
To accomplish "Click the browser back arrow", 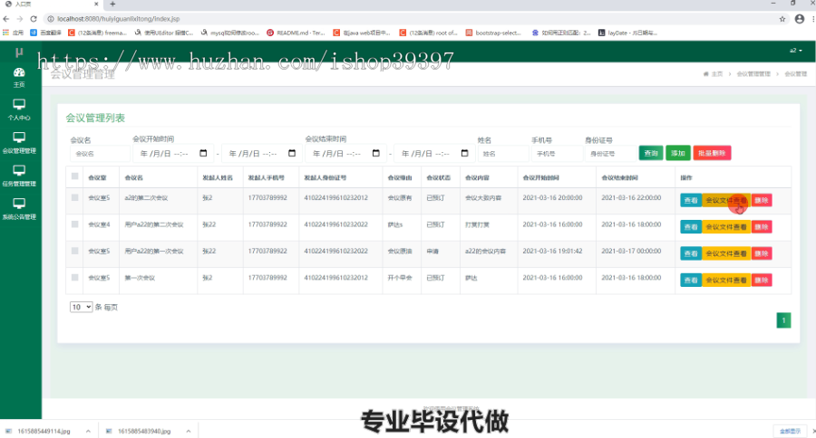I will pos(6,19).
